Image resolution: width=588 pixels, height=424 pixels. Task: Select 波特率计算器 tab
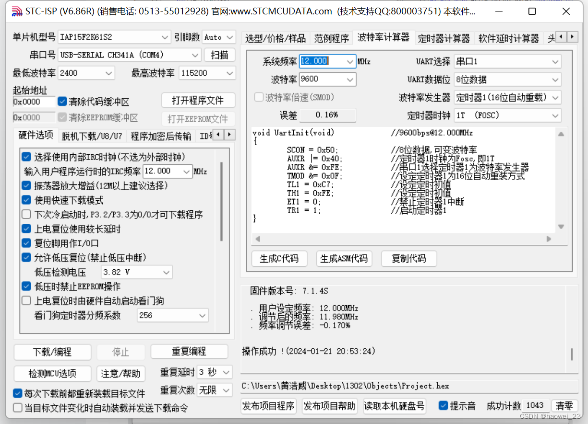pyautogui.click(x=384, y=37)
